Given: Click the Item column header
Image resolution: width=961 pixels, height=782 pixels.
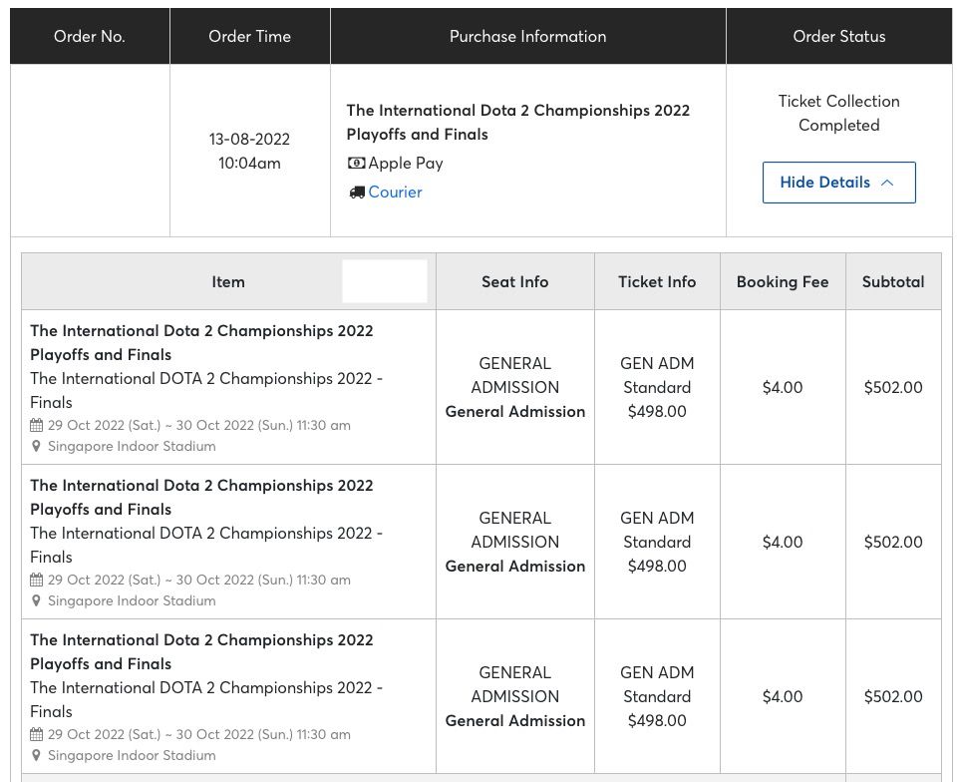Looking at the screenshot, I should (228, 281).
